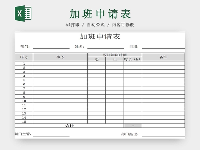The height and width of the screenshot is (150, 200).
Task: Click row number 6 cell
Action: [x=24, y=84]
